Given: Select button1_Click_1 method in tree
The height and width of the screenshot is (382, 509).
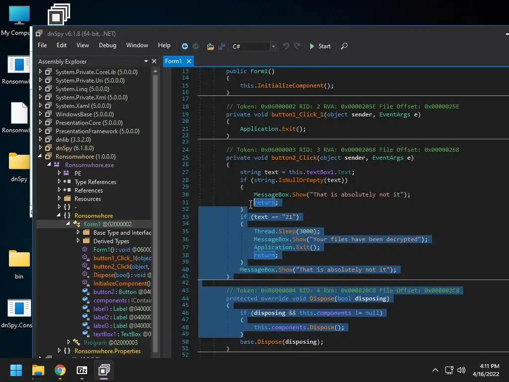Looking at the screenshot, I should [x=122, y=258].
